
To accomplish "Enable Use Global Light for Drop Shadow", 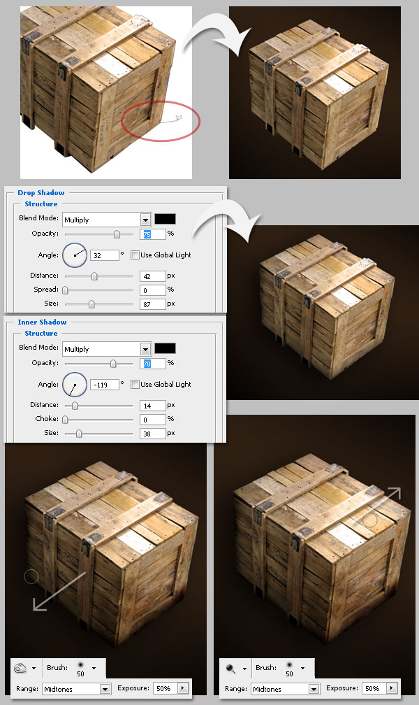I will pos(135,255).
